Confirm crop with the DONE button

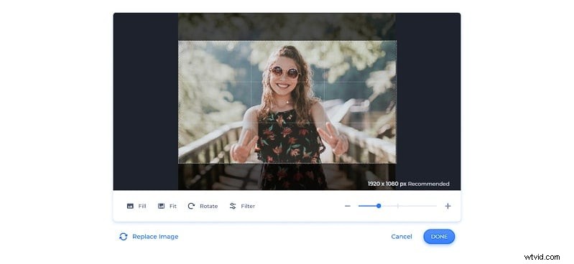(439, 237)
